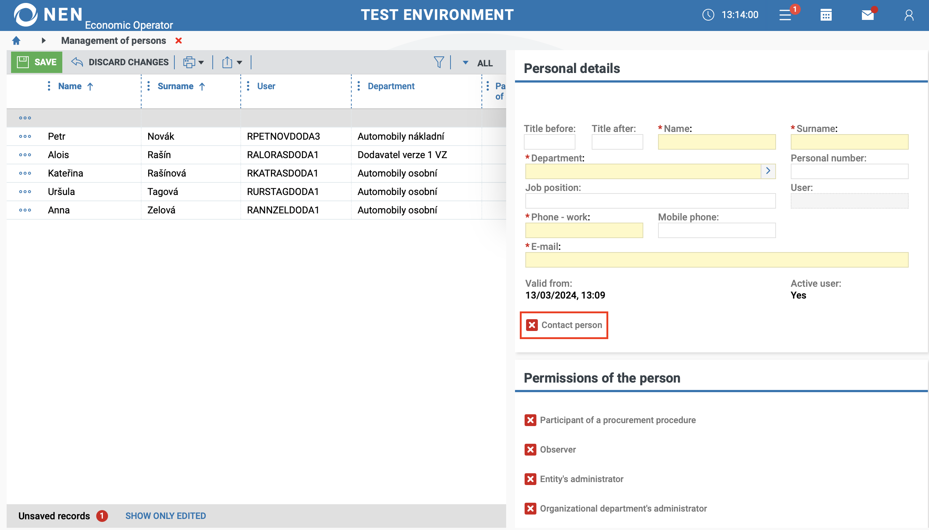Enable Entity's administrator permission

coord(530,479)
